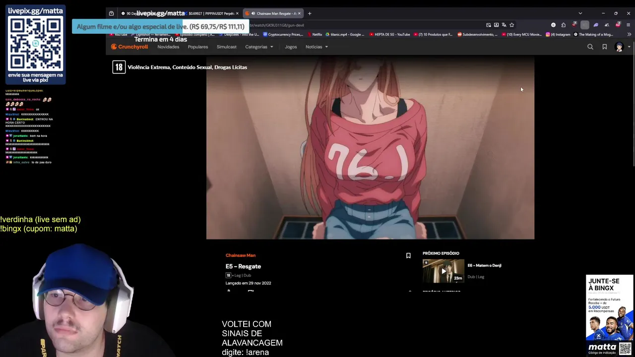Open Novidades in Crunchyroll menu
635x357 pixels.
[x=168, y=47]
